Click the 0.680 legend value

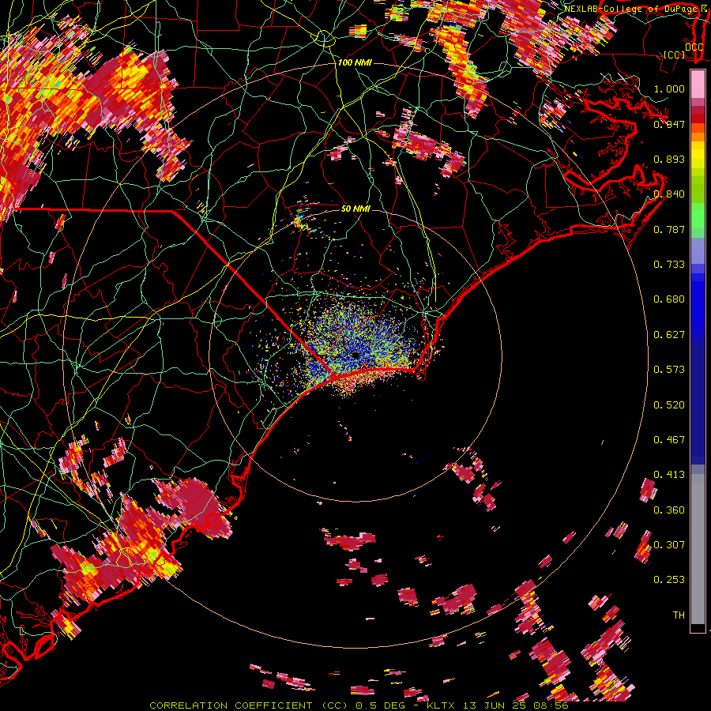click(669, 299)
